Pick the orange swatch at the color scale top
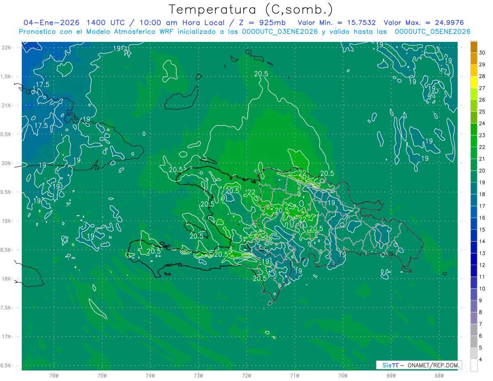493x381 pixels. pos(474,47)
